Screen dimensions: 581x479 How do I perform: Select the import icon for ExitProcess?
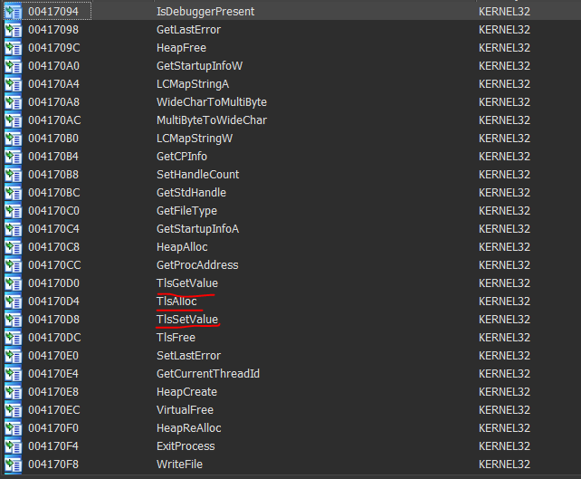[x=14, y=446]
